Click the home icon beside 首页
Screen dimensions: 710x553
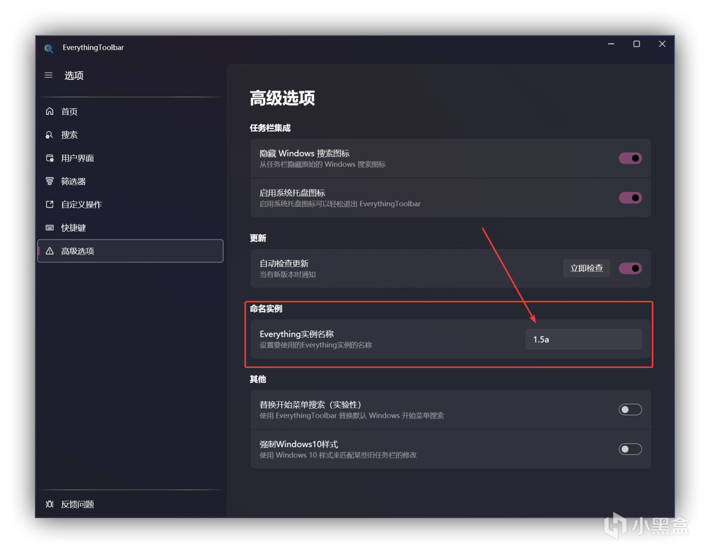49,111
